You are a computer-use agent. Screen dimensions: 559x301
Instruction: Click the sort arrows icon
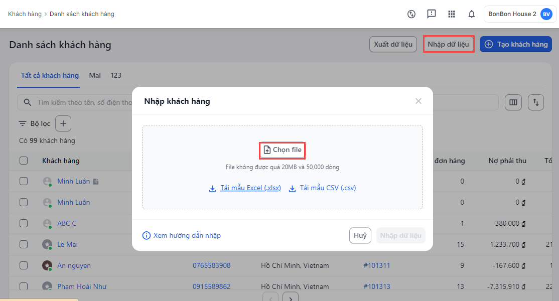(536, 102)
